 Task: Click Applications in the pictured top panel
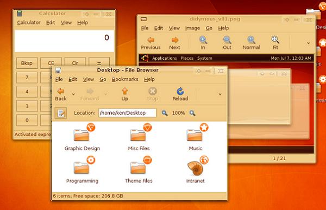165,59
